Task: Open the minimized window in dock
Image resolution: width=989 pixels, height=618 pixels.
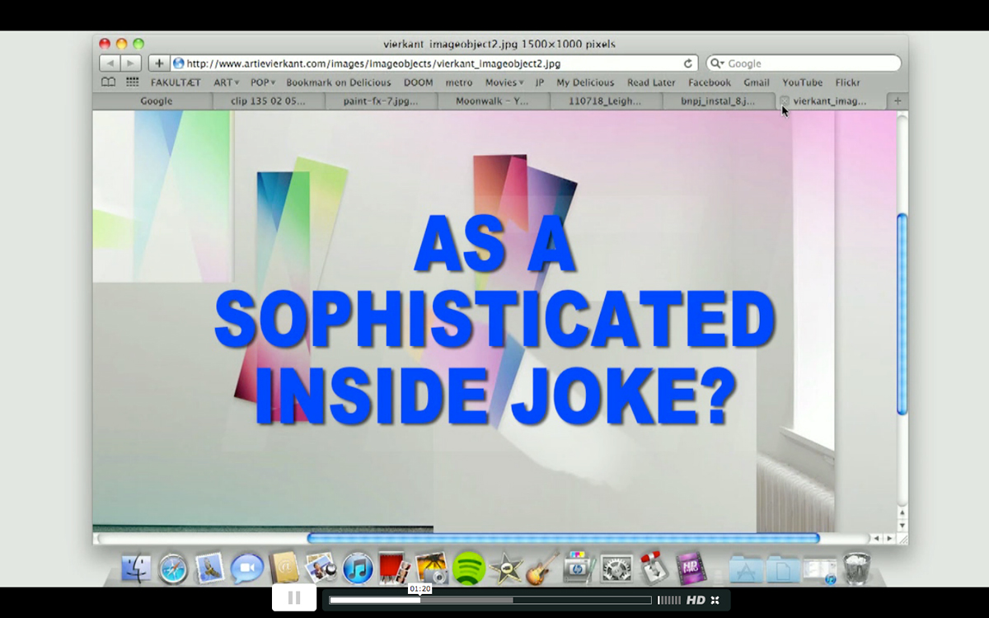Action: point(819,570)
